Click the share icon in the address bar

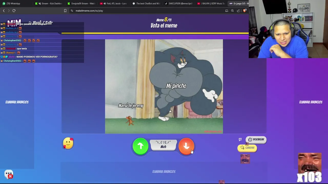(x=238, y=11)
